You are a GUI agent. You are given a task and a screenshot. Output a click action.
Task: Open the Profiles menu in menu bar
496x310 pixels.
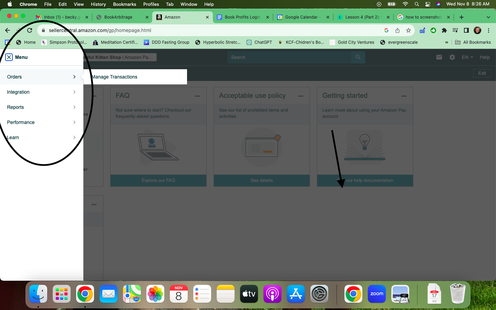[x=151, y=4]
